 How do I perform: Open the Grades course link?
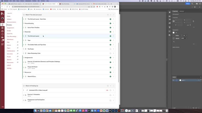[x=9, y=31]
